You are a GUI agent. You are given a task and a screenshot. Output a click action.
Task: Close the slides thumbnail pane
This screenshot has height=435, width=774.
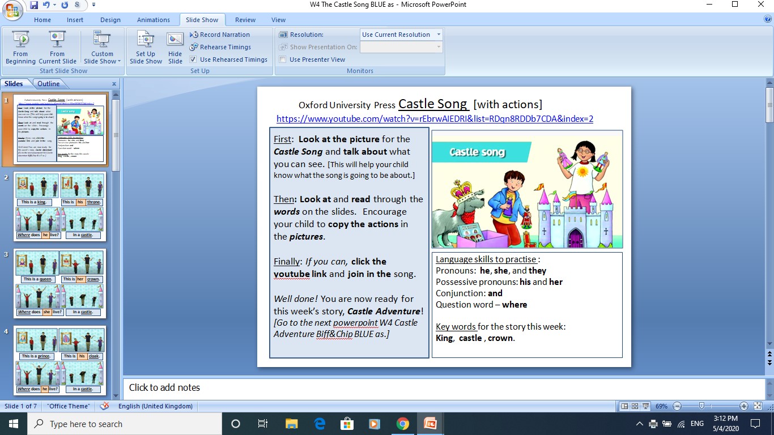point(114,84)
